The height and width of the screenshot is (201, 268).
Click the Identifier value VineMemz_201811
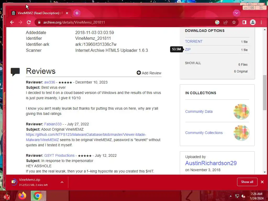coord(93,38)
